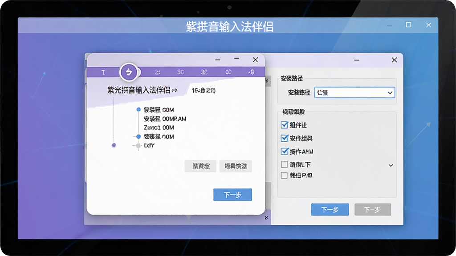This screenshot has height=256, width=456.
Task: Click the four-character gray button in the left dialog
Action: 236,166
